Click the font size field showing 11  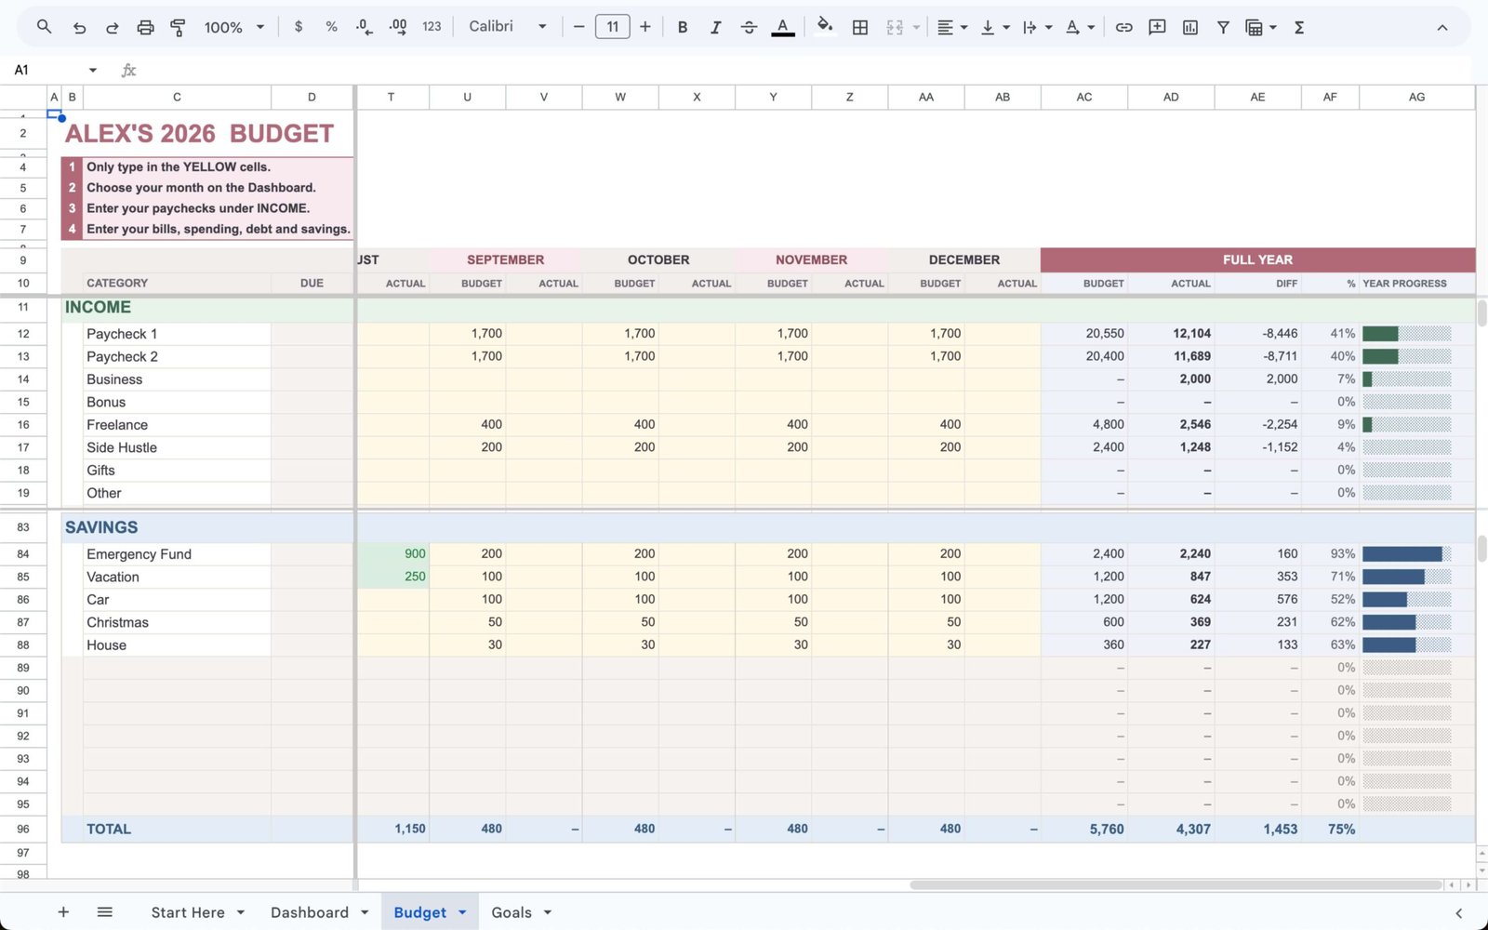612,27
